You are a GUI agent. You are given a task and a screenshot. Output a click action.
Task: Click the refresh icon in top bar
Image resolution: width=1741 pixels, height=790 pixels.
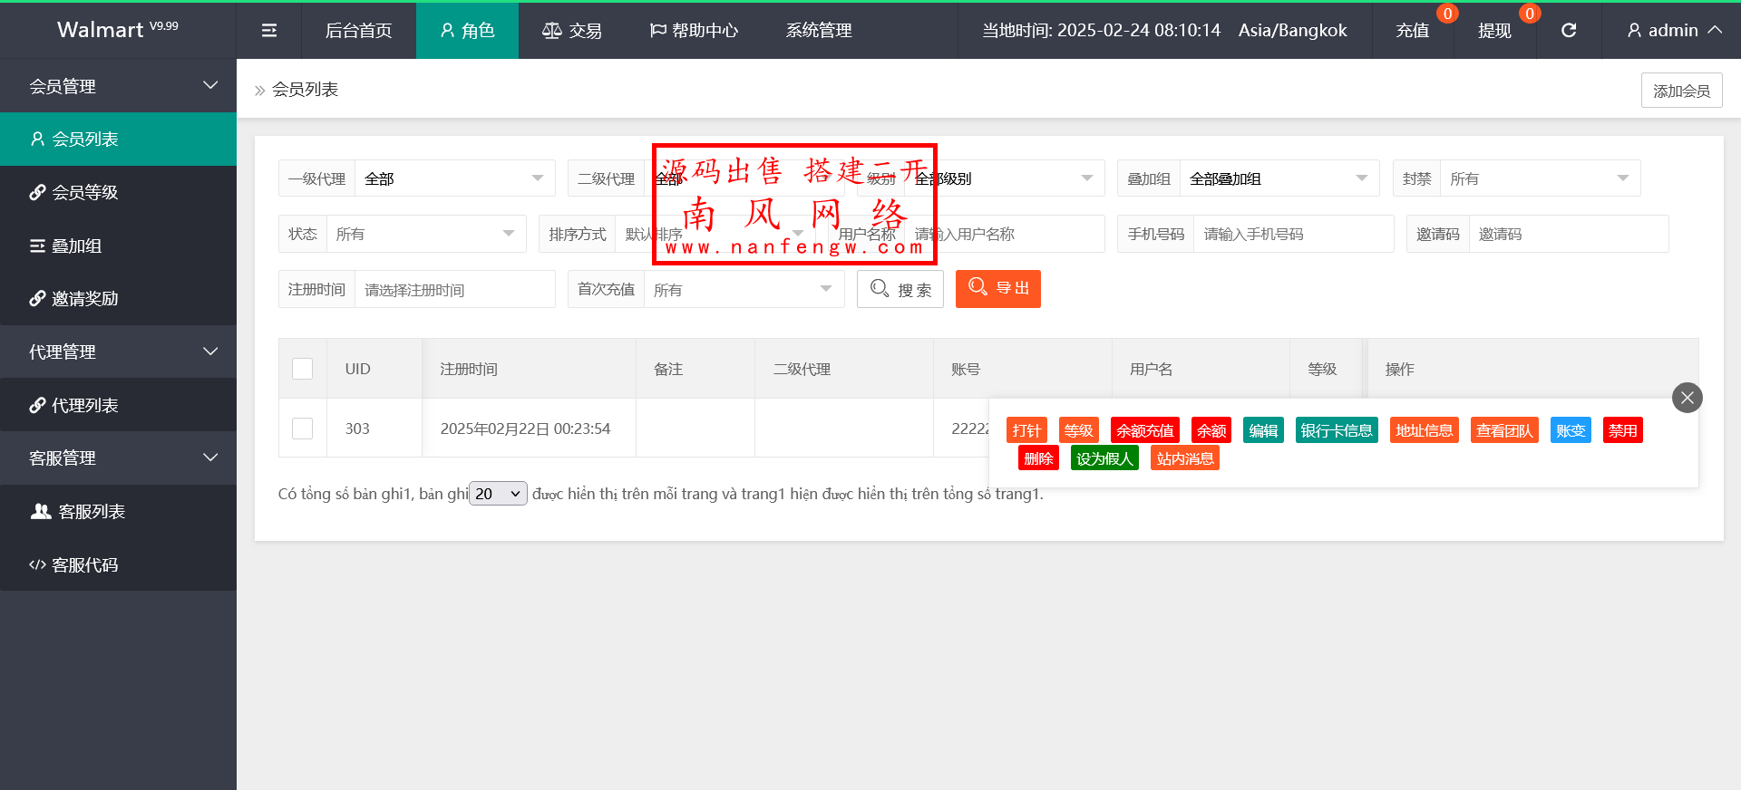[x=1568, y=31]
